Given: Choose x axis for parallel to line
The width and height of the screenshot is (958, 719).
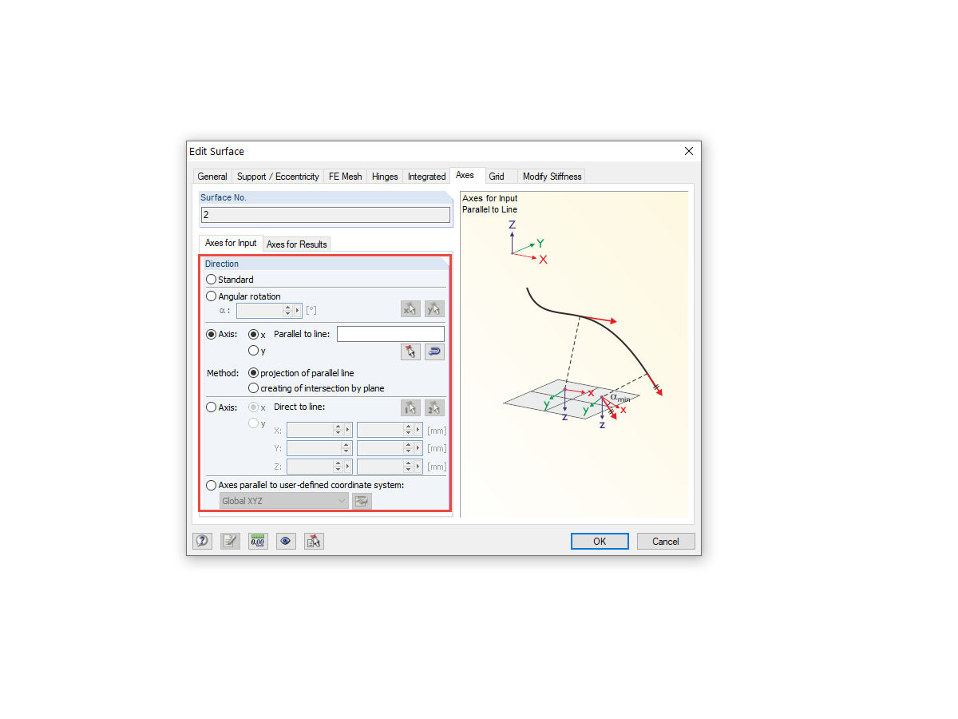Looking at the screenshot, I should tap(253, 334).
